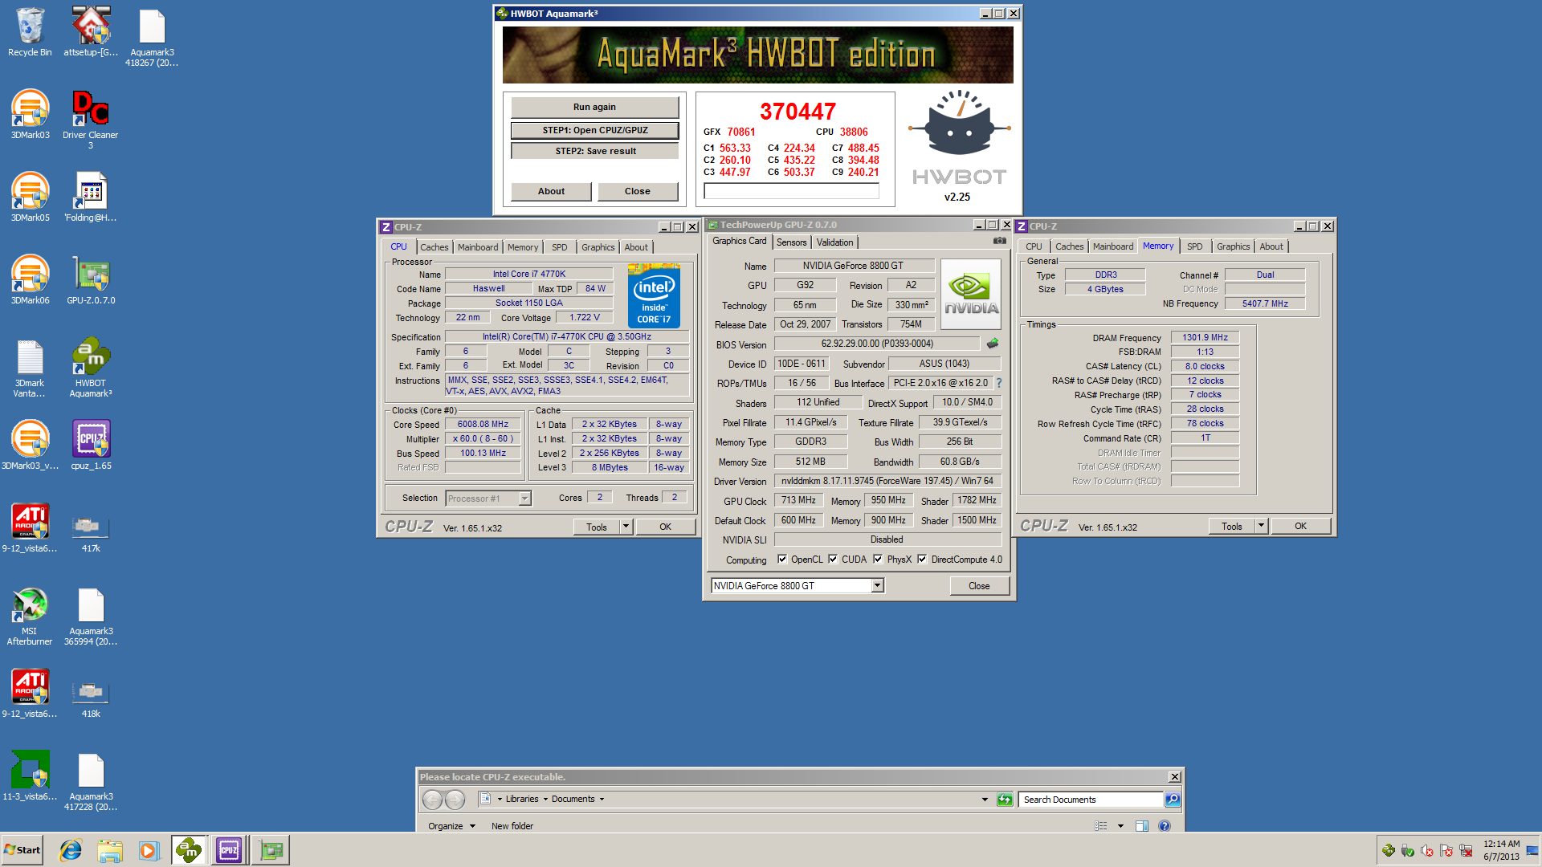
Task: Open the Sensors tab in GPU-Z
Action: 791,242
